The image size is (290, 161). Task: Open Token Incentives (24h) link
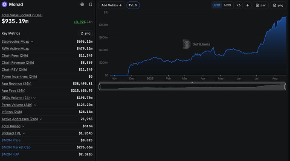(19, 76)
